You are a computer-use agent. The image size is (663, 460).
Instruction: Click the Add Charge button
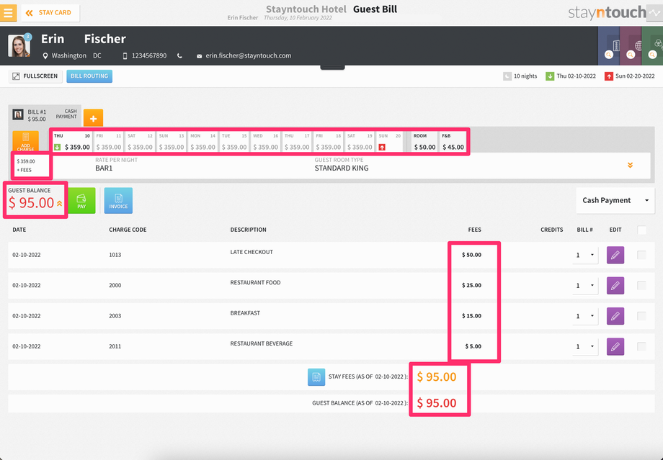(x=25, y=142)
